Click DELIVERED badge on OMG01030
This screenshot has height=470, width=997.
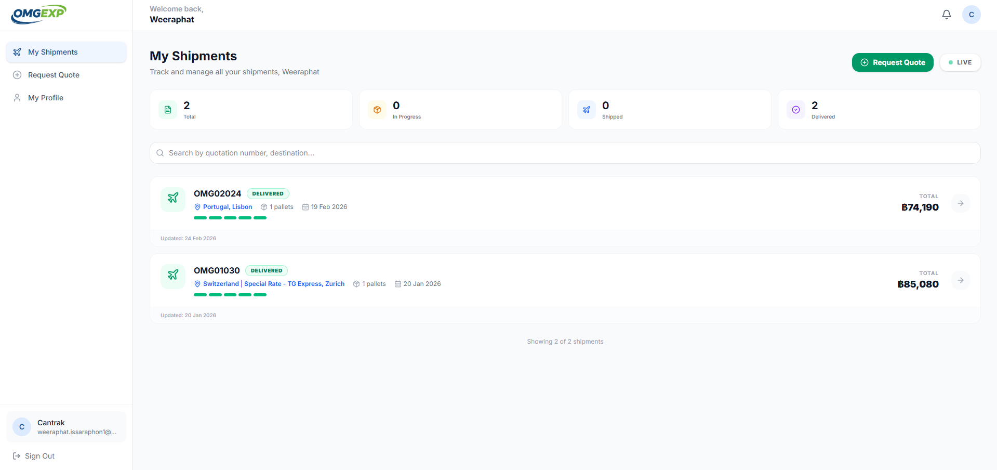click(267, 270)
